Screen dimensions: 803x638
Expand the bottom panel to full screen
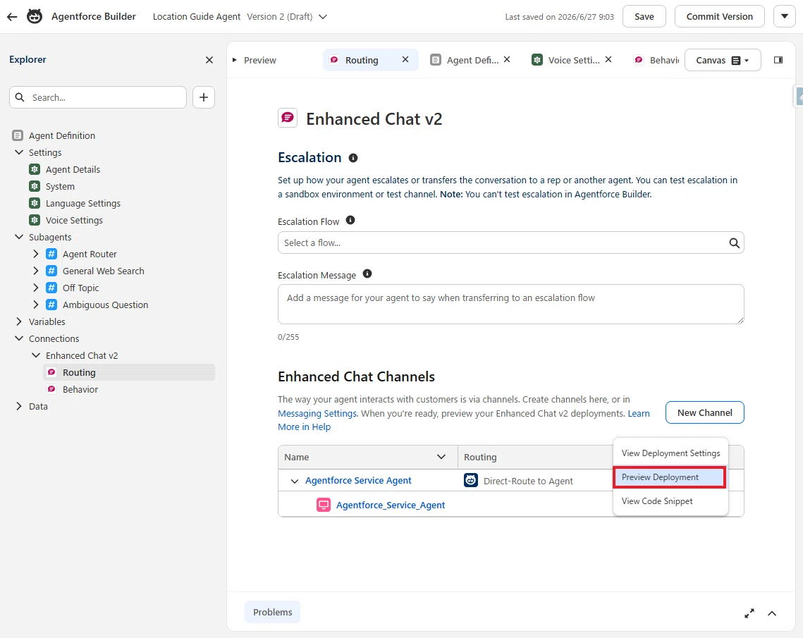[749, 613]
